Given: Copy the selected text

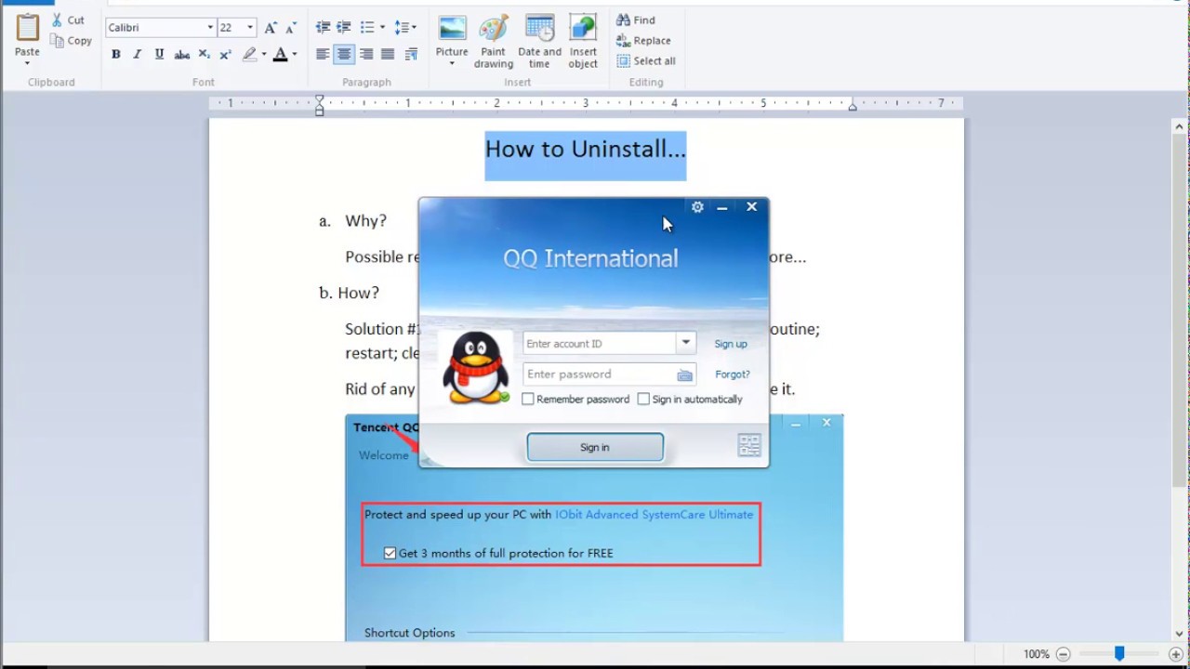Looking at the screenshot, I should (71, 41).
